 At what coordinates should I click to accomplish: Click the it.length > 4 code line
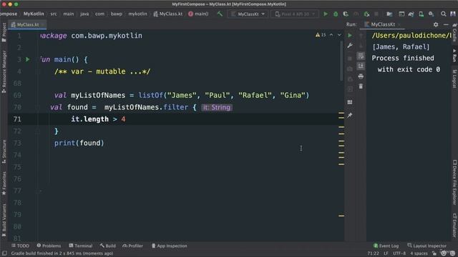coord(99,119)
